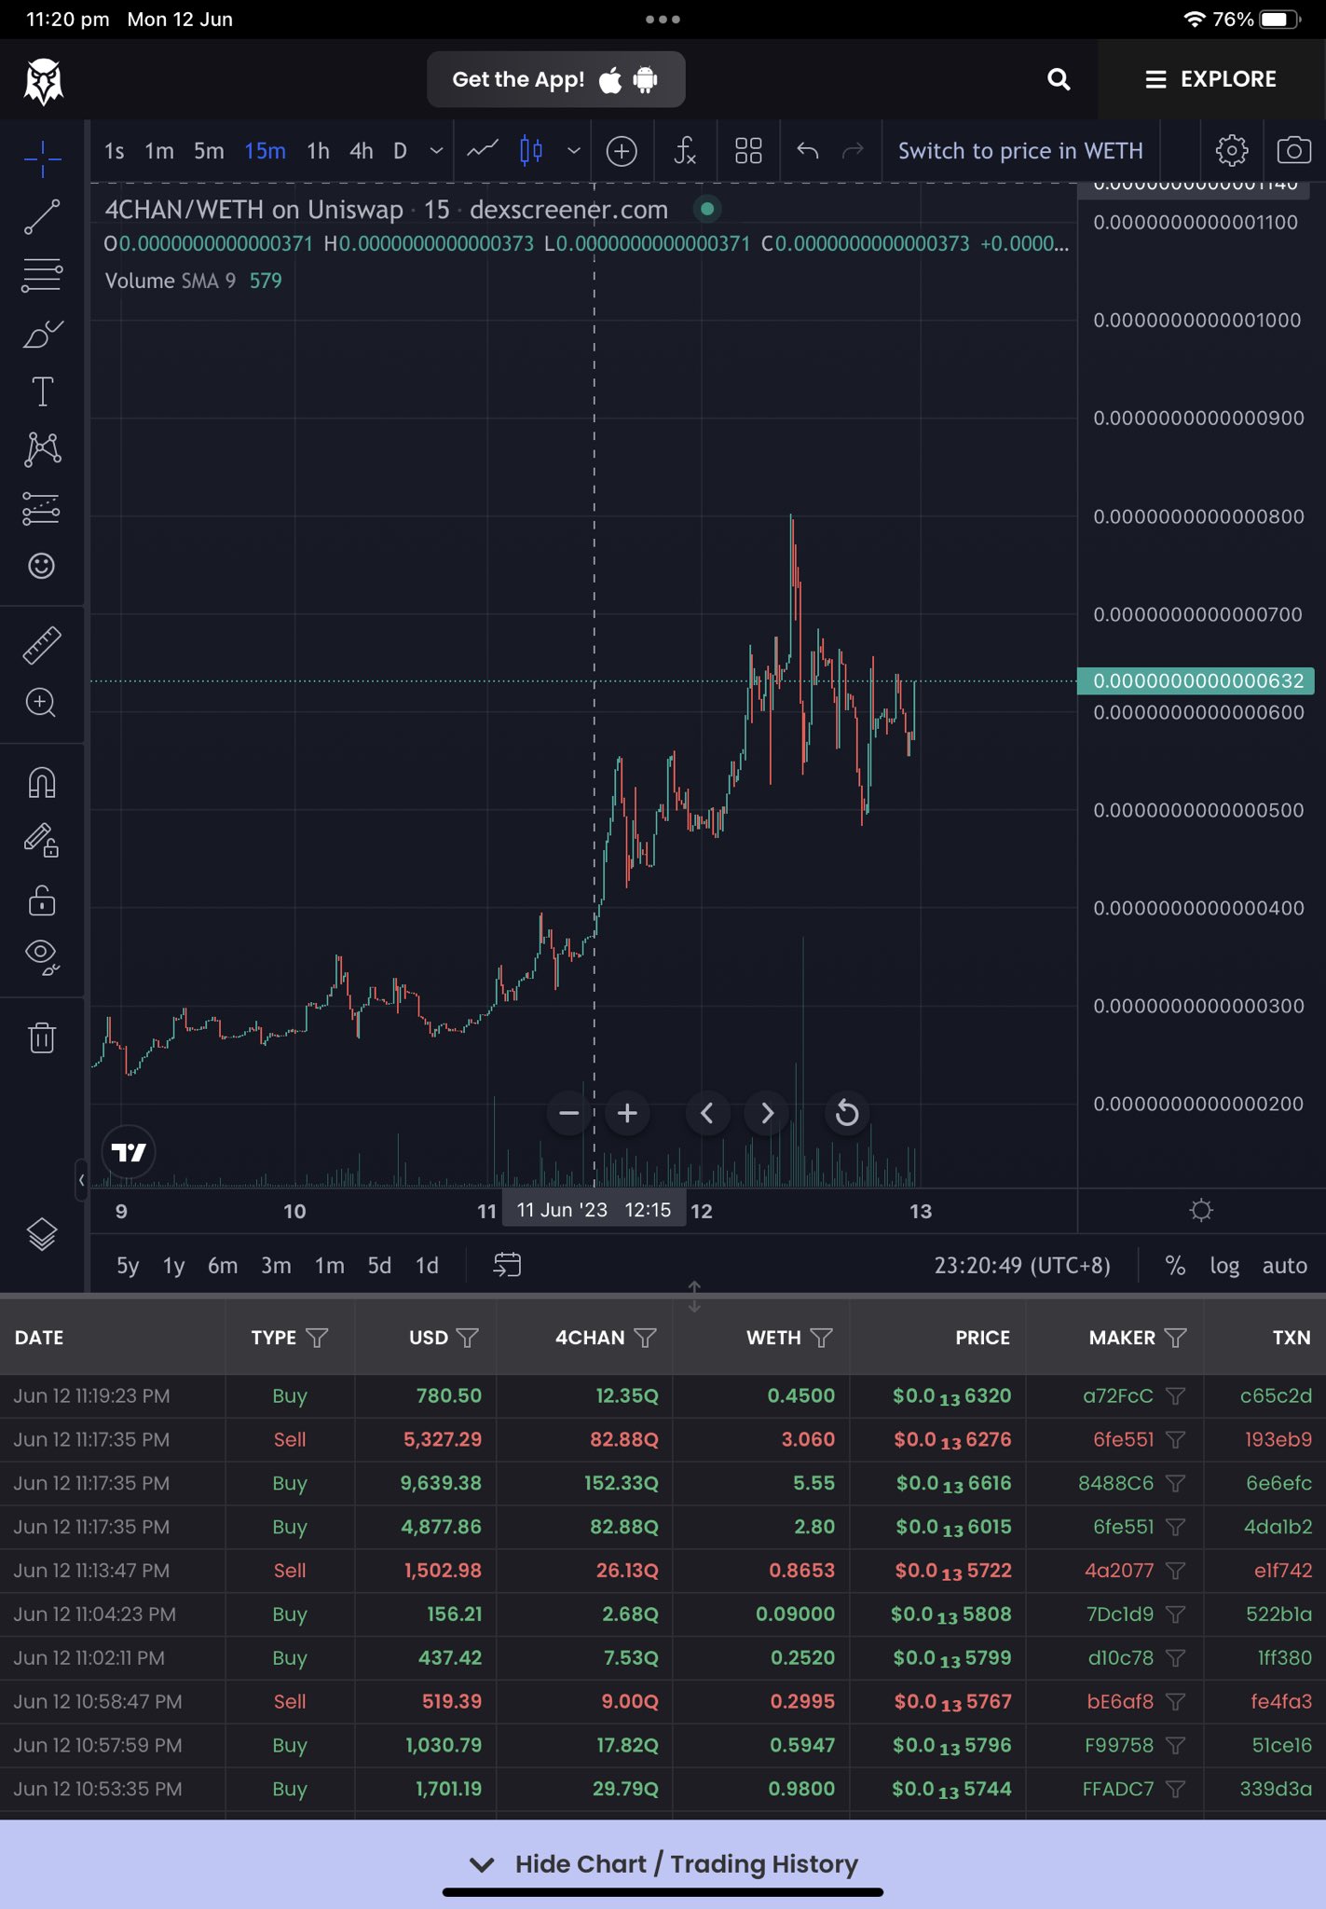Click the DEX Screener owl logo
The height and width of the screenshot is (1909, 1326).
point(44,80)
